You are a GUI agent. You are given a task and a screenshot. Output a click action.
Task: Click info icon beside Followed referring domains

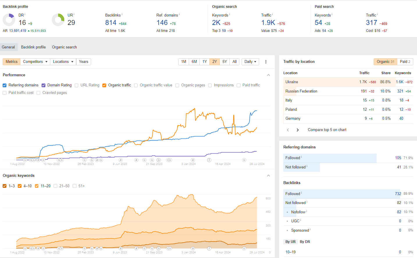(x=302, y=157)
